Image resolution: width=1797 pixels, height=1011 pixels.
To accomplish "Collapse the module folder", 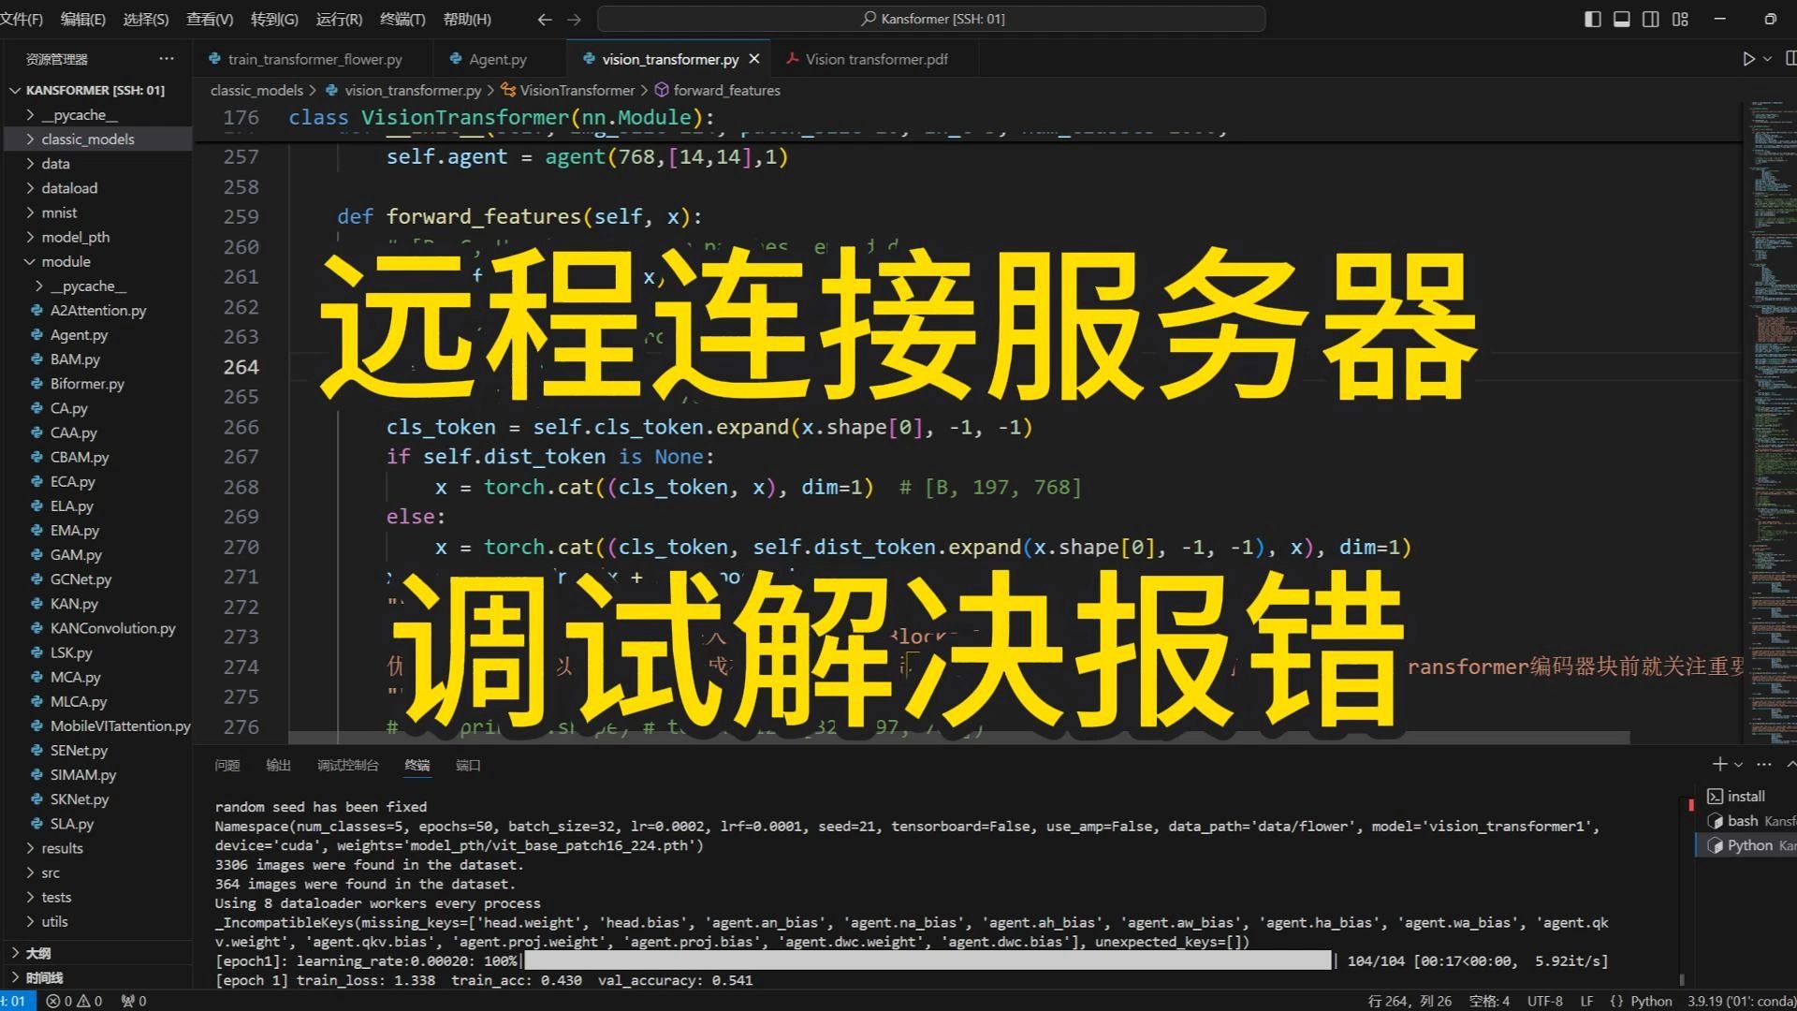I will [96, 261].
